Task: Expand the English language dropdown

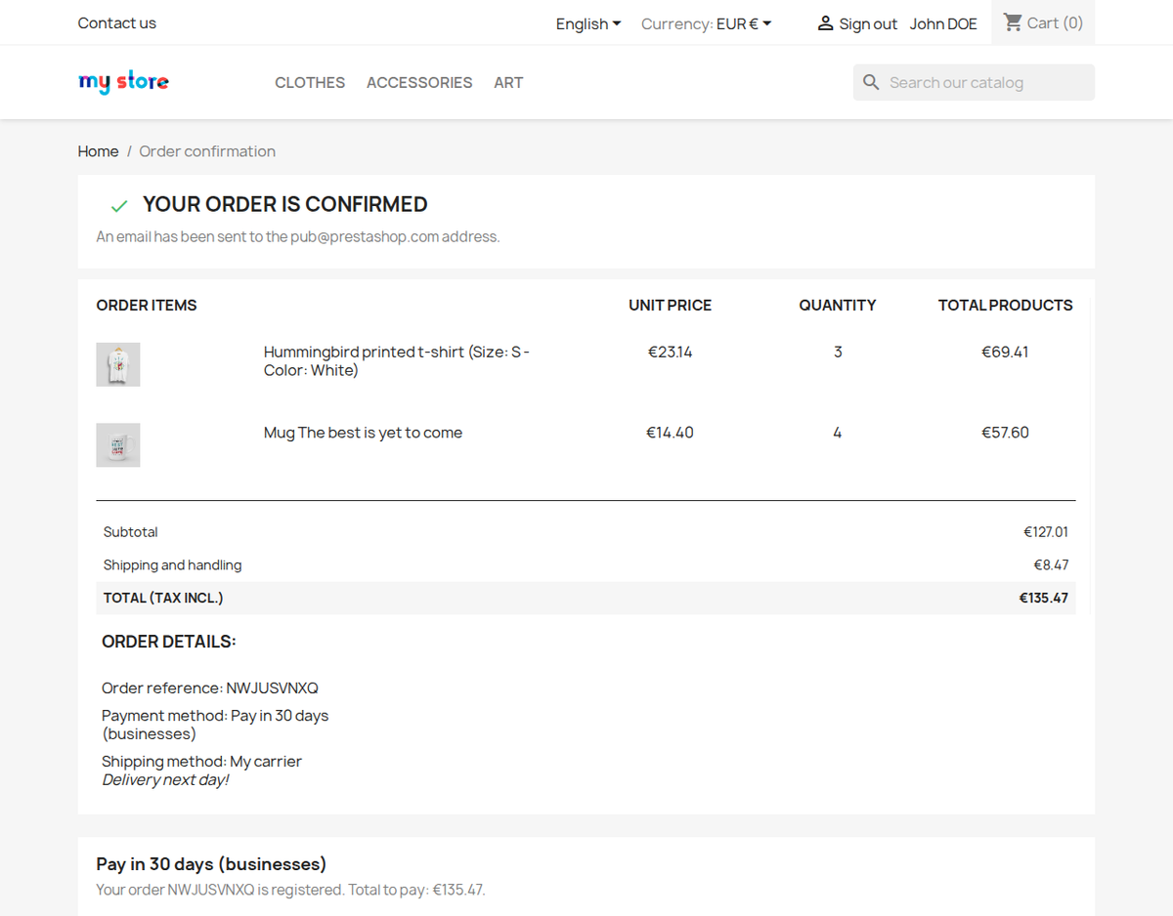Action: pyautogui.click(x=588, y=23)
